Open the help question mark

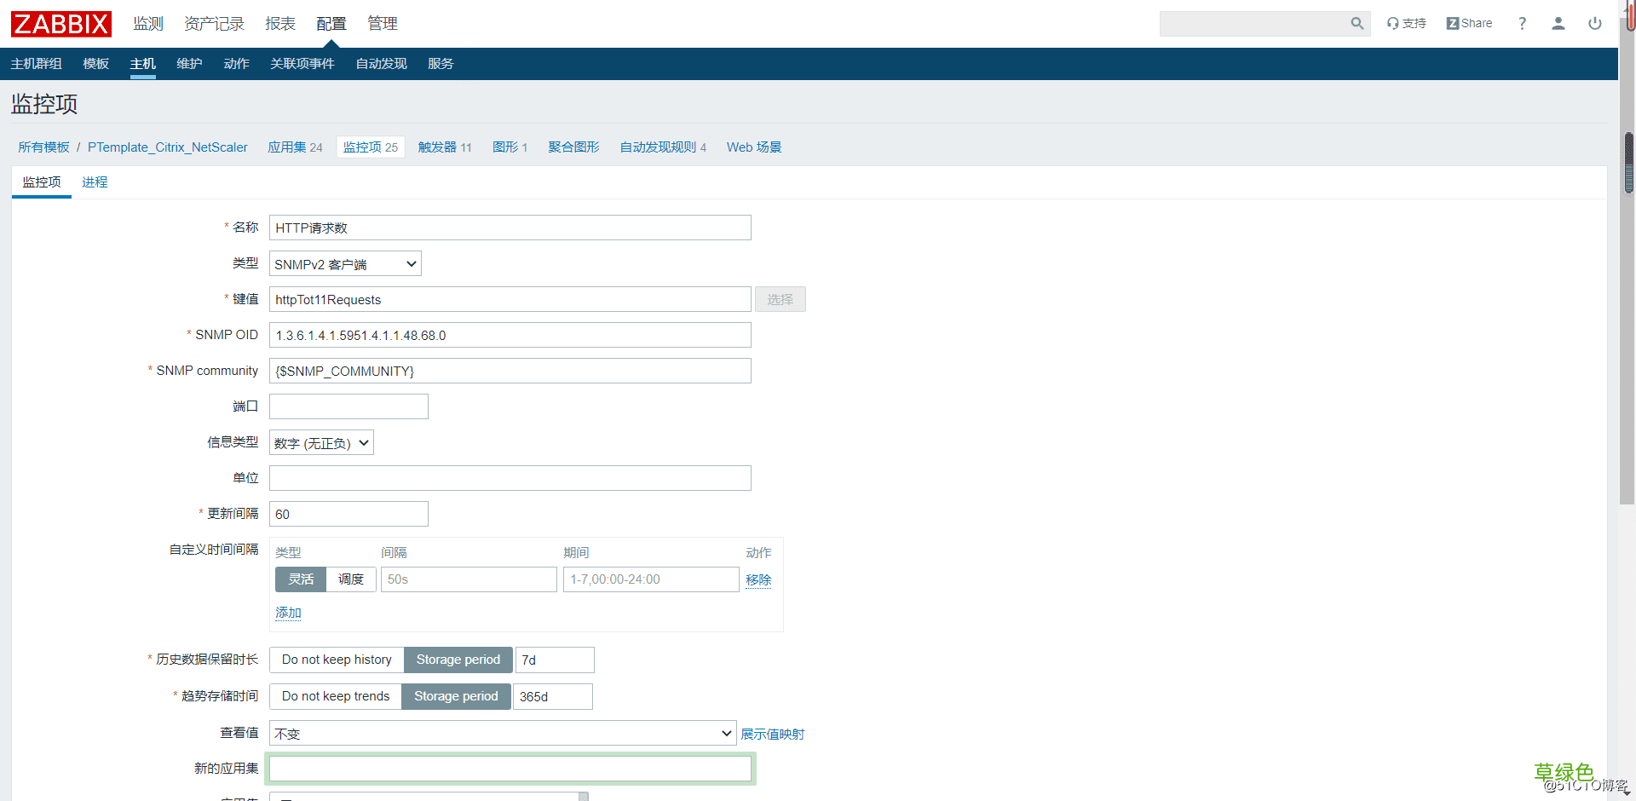(1522, 24)
